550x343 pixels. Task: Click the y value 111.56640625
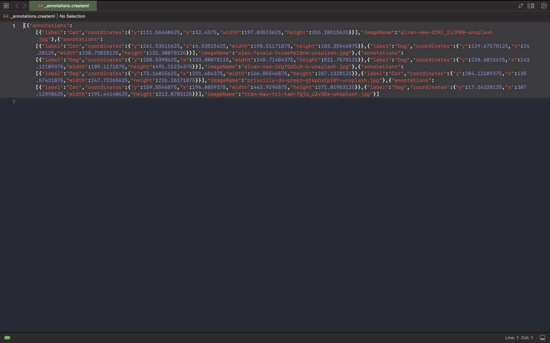(x=162, y=32)
